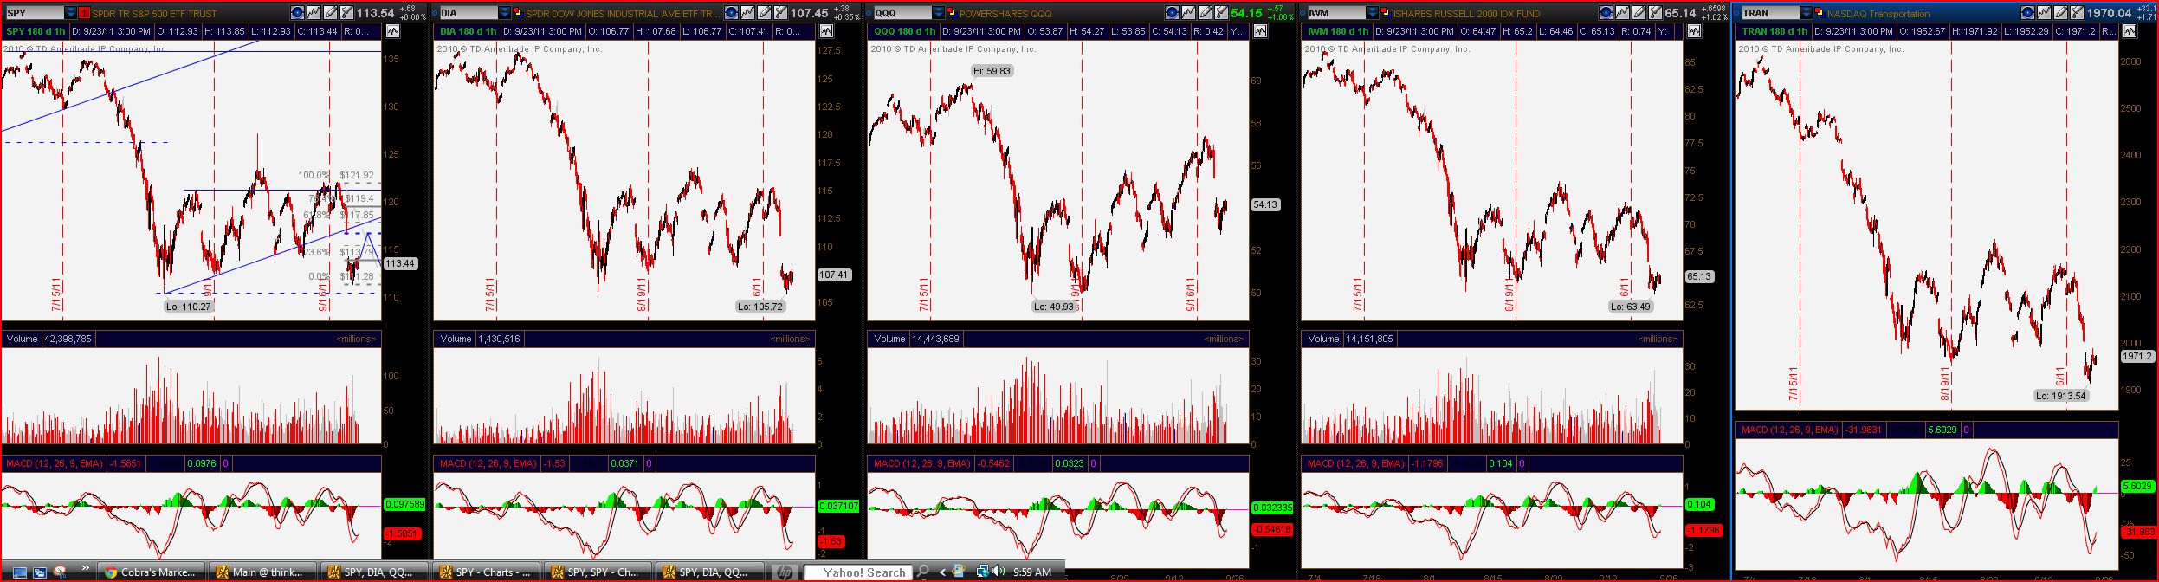
Task: Click the TRAN symbol input field
Action: click(1770, 13)
